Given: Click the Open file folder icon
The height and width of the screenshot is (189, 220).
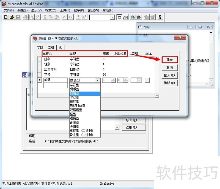Looking at the screenshot, I should coord(12,17).
